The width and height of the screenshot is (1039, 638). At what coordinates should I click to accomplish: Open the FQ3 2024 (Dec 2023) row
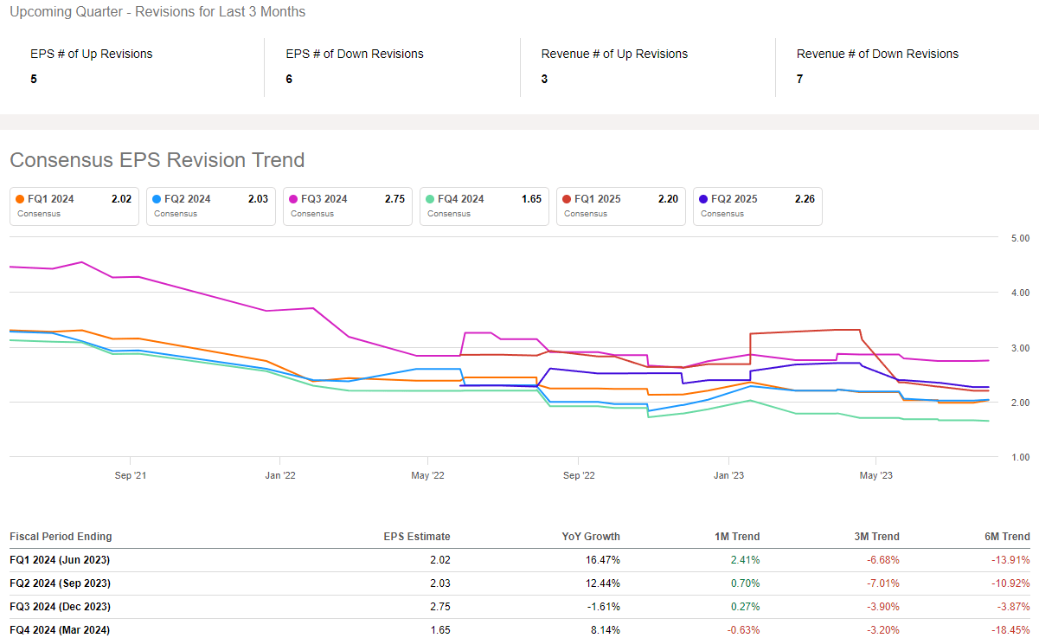60,607
